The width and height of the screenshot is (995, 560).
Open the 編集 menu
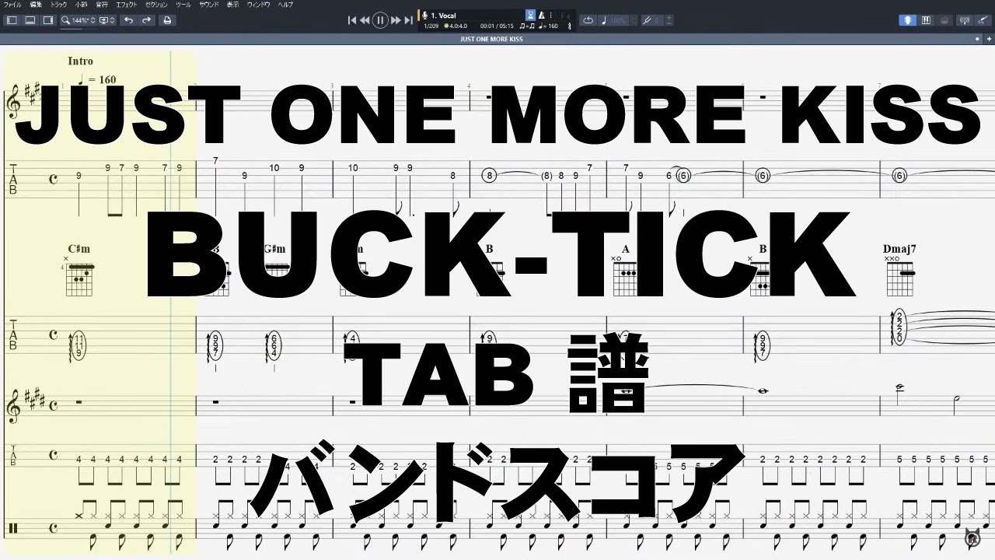coord(37,5)
